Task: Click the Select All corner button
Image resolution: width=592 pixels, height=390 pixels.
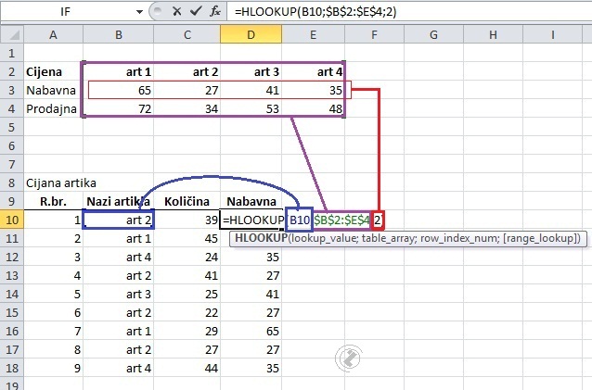Action: click(11, 34)
